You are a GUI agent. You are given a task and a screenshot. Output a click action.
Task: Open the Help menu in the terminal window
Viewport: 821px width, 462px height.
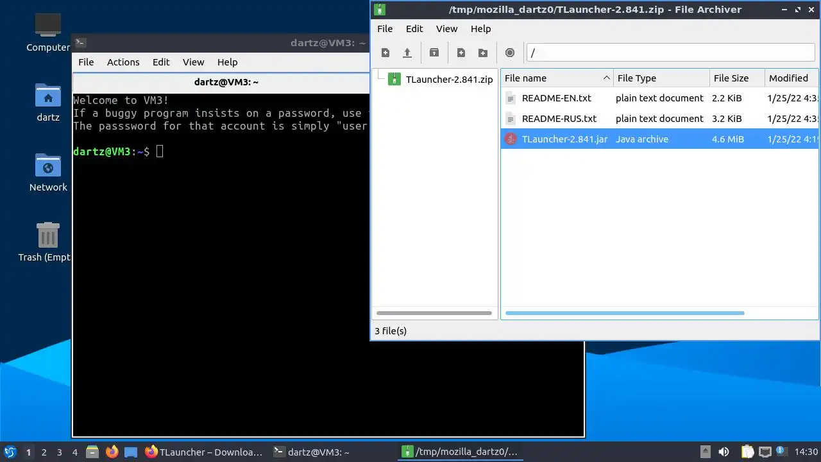(x=227, y=62)
